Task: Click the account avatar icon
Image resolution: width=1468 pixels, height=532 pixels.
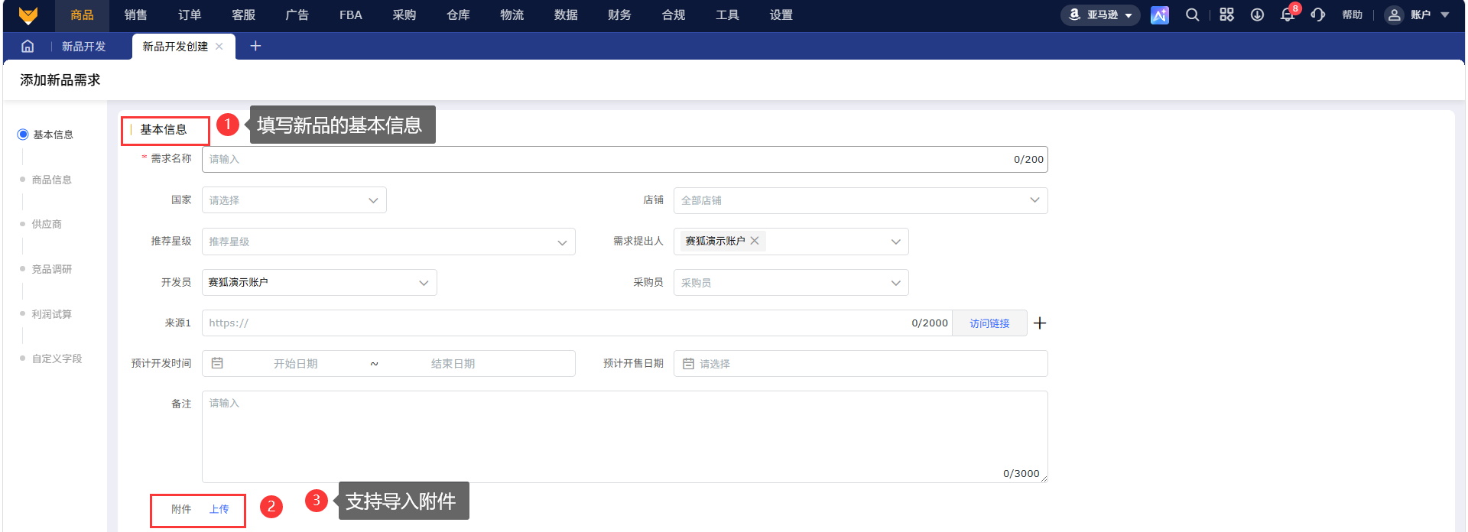Action: pos(1394,15)
